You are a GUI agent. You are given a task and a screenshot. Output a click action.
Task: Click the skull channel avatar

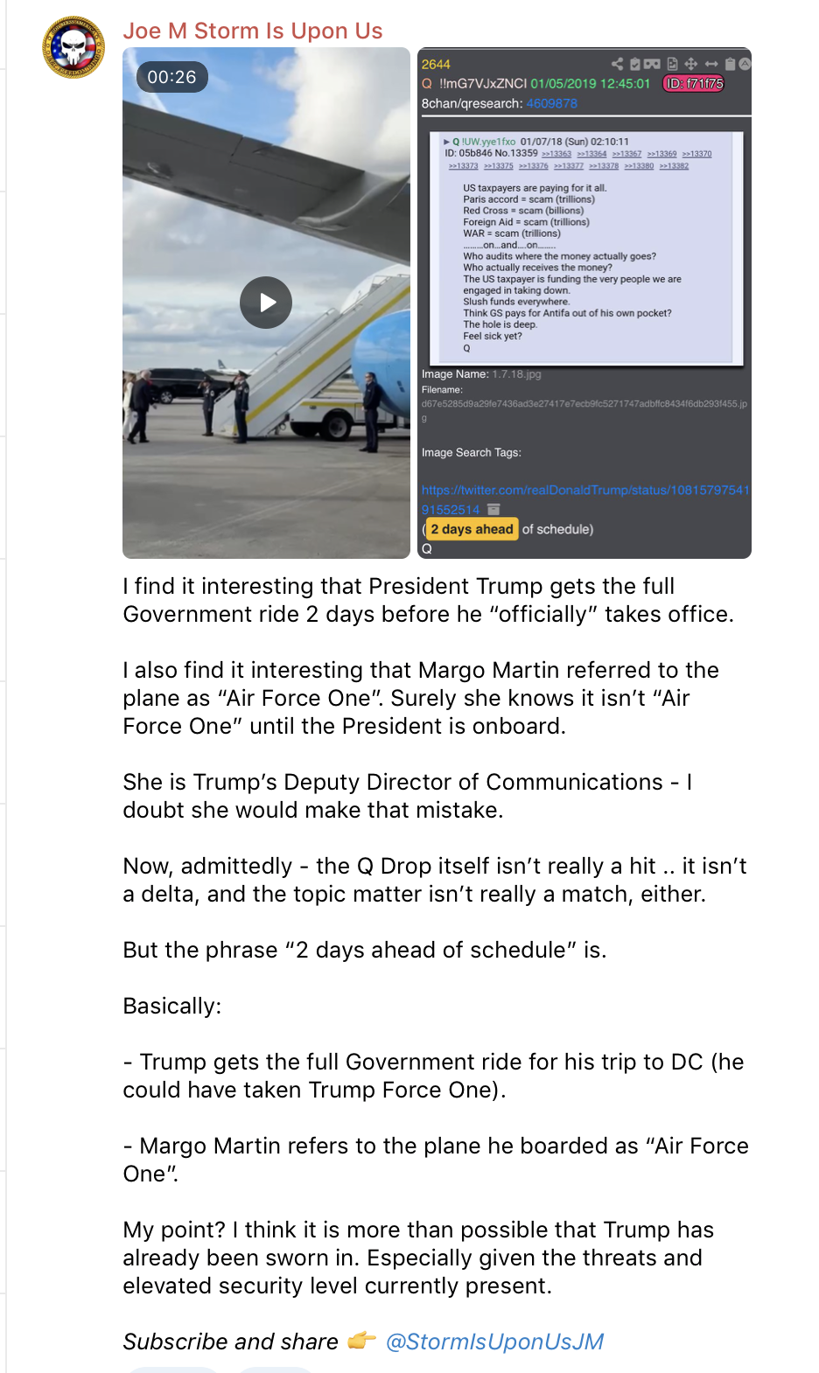73,47
